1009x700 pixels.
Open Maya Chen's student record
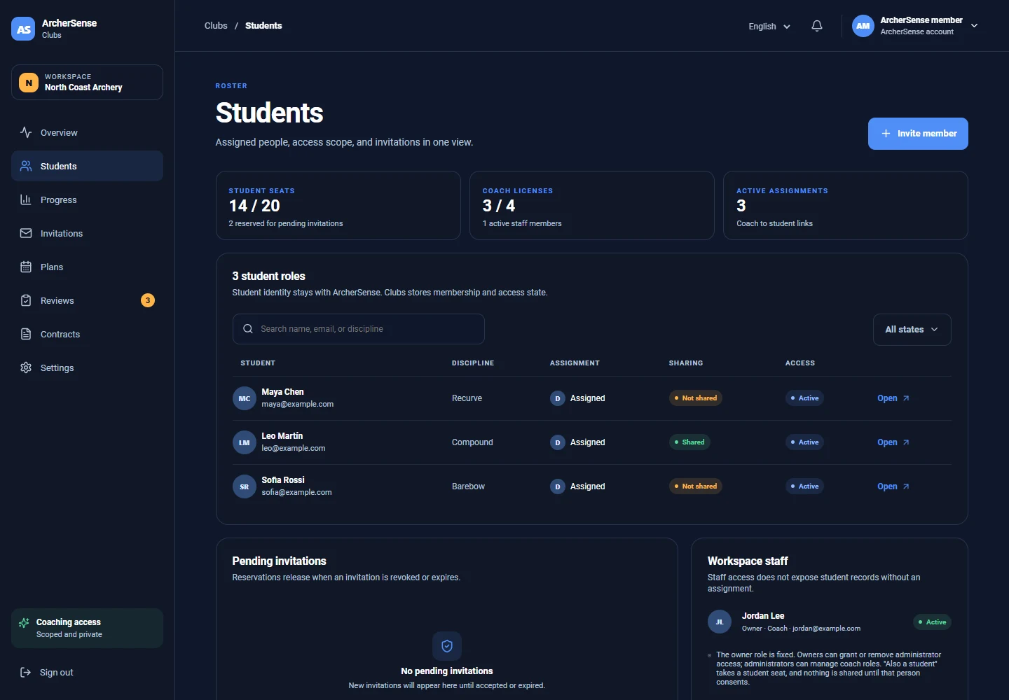pyautogui.click(x=893, y=398)
